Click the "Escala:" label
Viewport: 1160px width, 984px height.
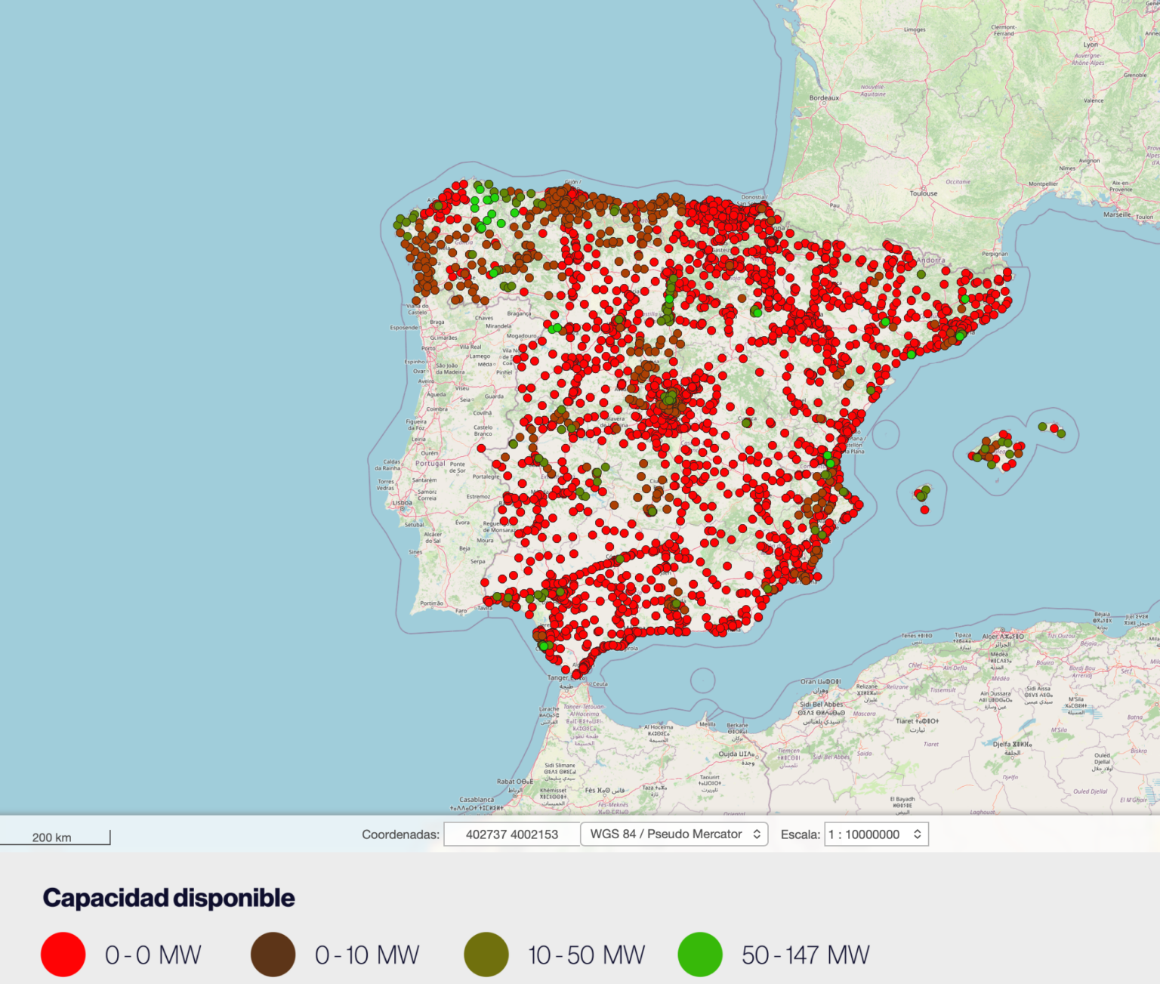click(800, 834)
